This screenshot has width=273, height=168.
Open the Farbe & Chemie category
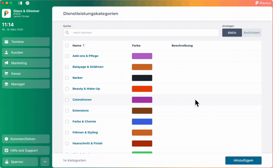(x=84, y=121)
